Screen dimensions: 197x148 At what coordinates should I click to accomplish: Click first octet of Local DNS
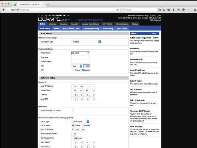[74, 99]
